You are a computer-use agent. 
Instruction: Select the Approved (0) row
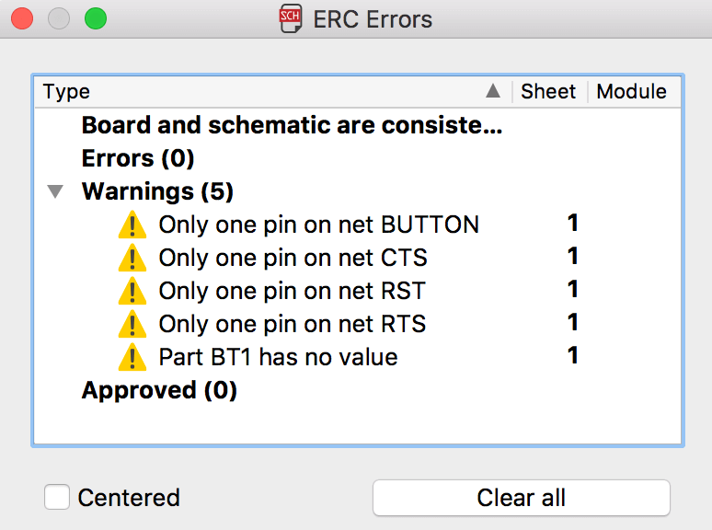[x=159, y=390]
